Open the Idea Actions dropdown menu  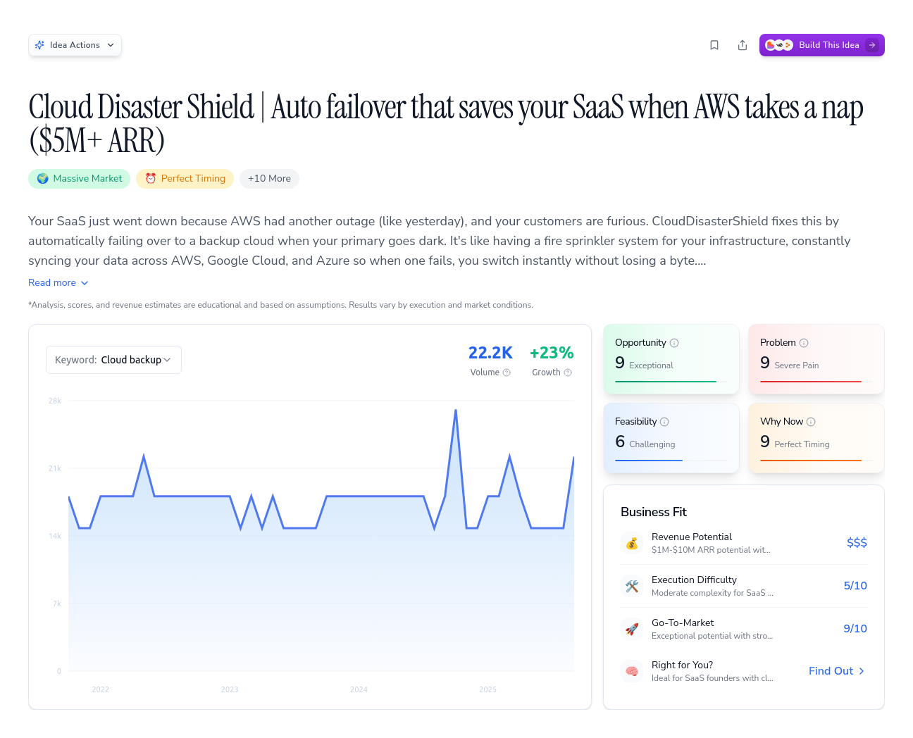[x=75, y=45]
